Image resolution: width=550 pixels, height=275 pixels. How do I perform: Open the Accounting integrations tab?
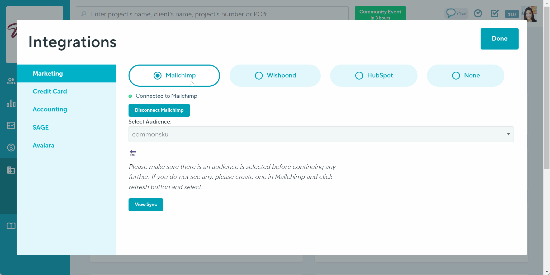pyautogui.click(x=50, y=109)
